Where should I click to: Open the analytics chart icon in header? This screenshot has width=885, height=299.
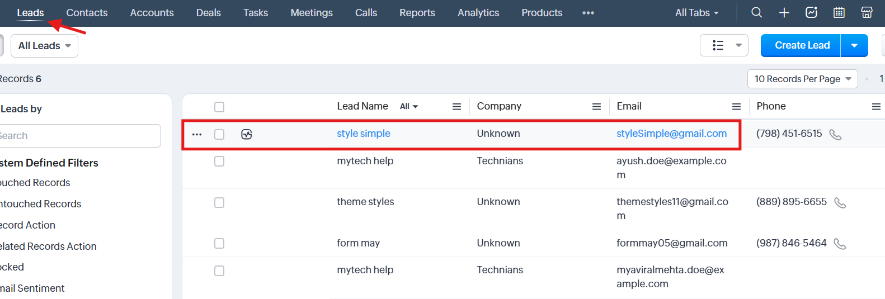coord(811,12)
